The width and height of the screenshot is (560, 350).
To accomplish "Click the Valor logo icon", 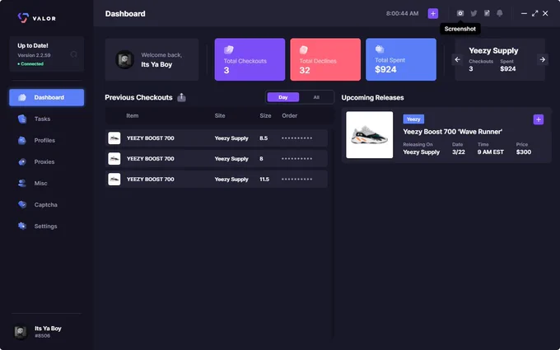I will 23,18.
